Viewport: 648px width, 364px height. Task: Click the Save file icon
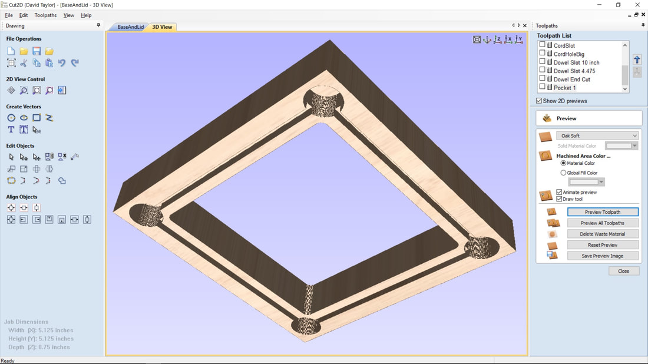point(37,51)
